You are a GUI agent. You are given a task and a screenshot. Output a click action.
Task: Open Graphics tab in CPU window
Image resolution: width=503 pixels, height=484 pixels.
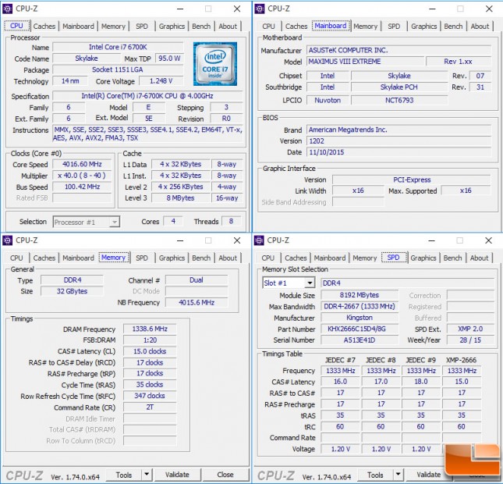tap(172, 27)
